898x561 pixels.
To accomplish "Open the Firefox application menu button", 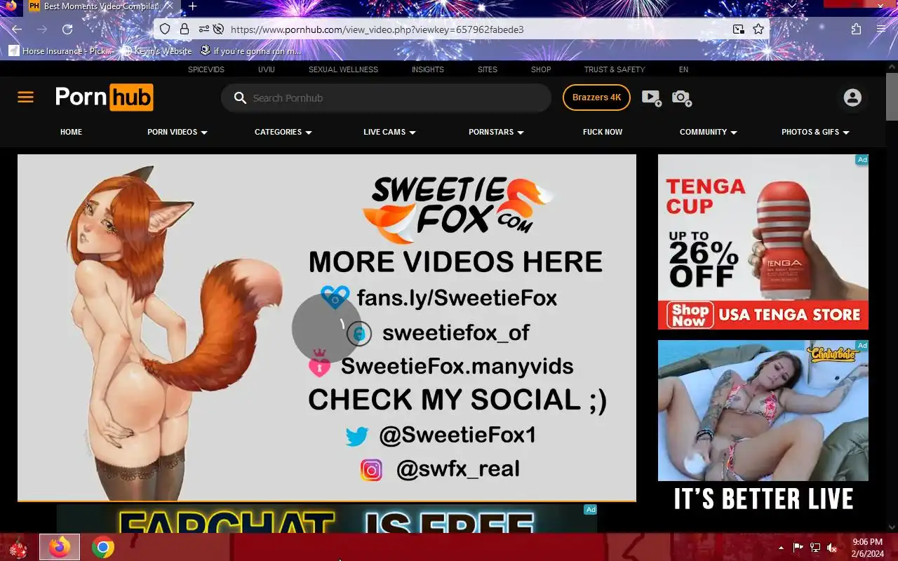I will (881, 29).
